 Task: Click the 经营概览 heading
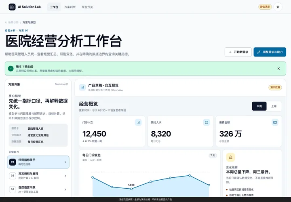point(89,104)
